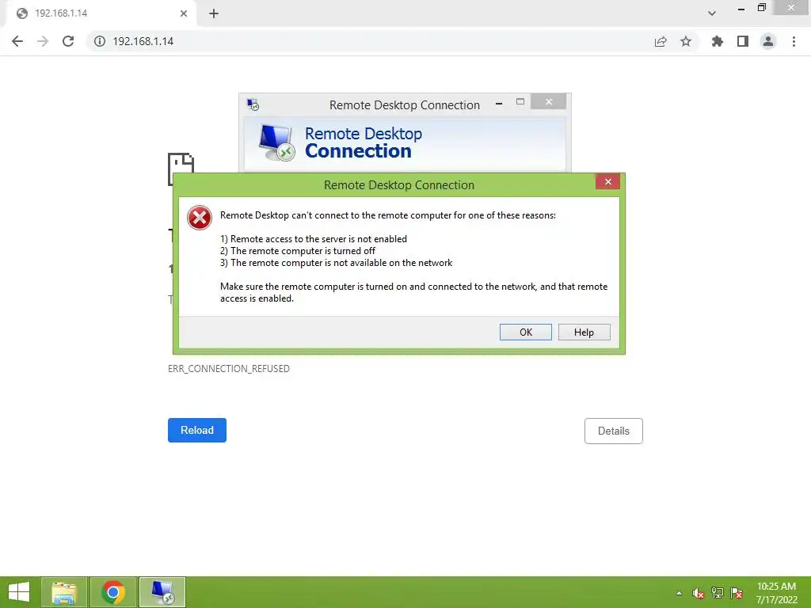Open a new tab with plus button
Screen dimensions: 811x608
[x=214, y=13]
